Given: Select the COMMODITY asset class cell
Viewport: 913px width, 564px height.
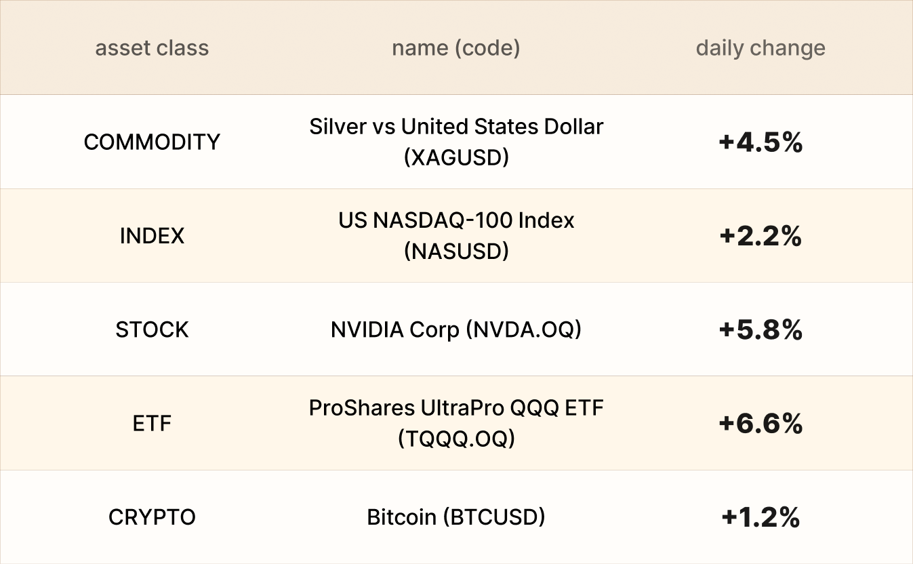Looking at the screenshot, I should tap(152, 142).
